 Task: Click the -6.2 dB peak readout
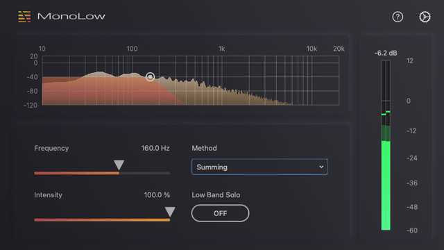(386, 53)
